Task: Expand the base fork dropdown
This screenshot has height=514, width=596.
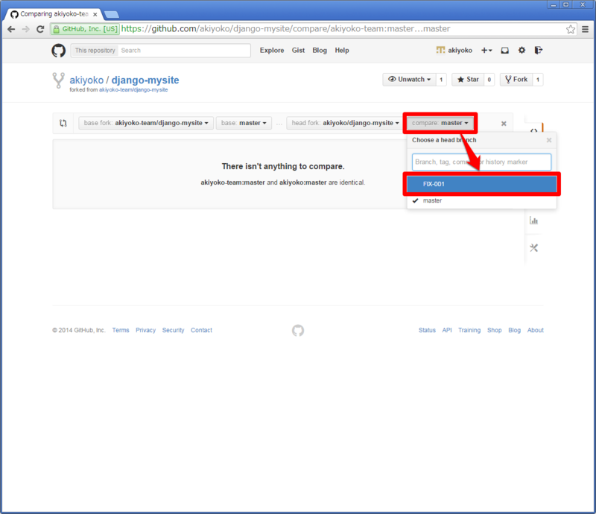Action: pos(146,123)
